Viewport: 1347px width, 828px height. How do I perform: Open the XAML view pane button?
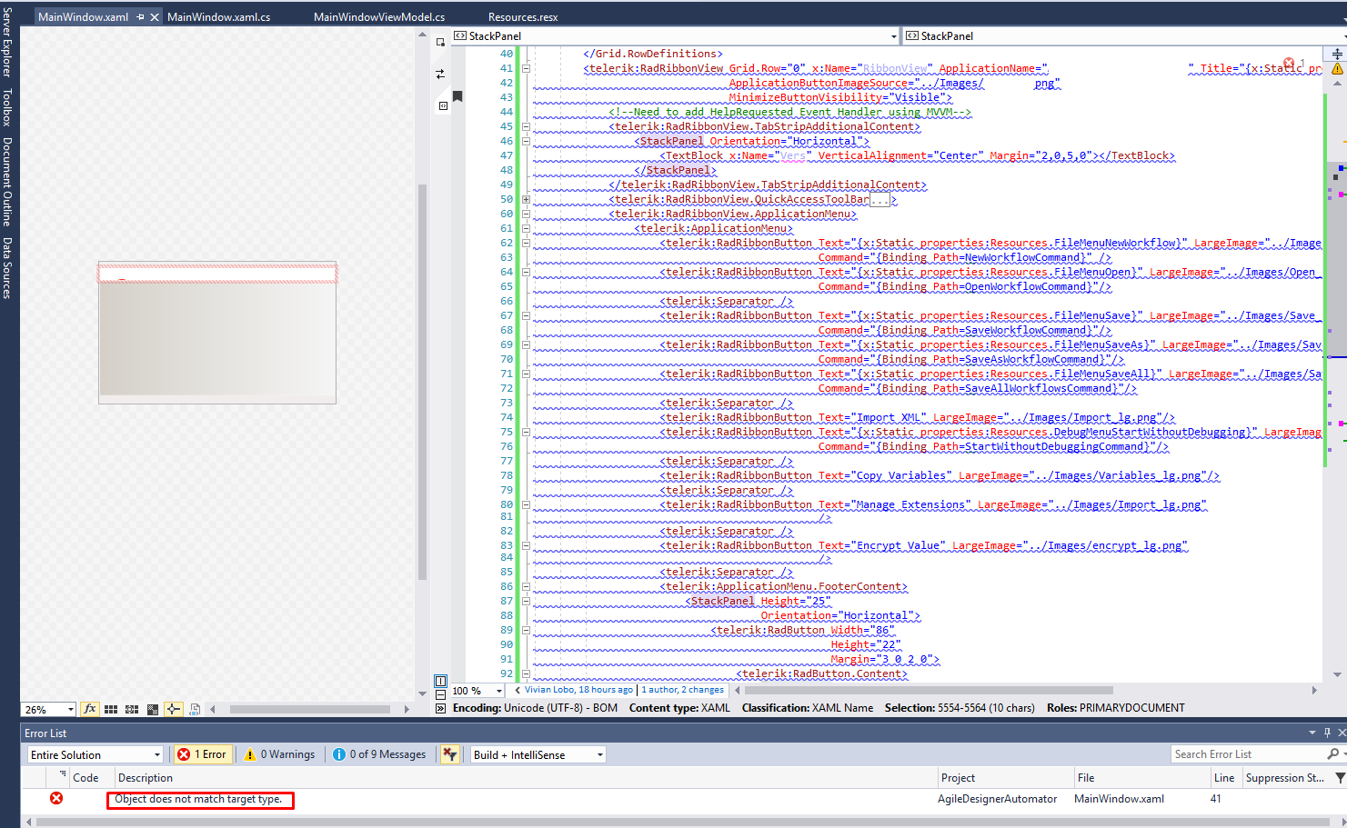[443, 106]
